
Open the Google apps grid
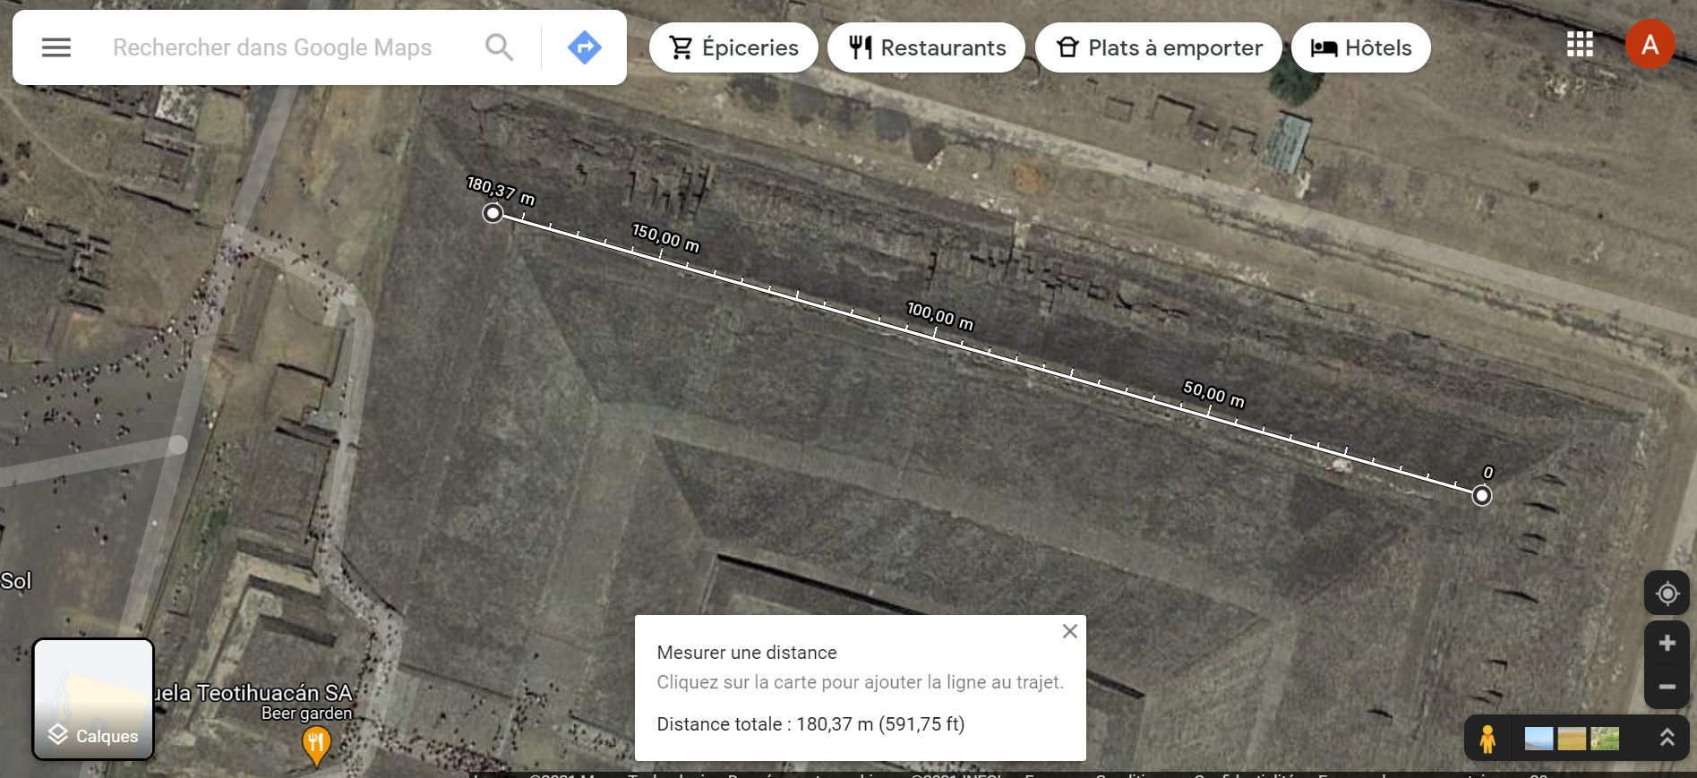(x=1580, y=45)
